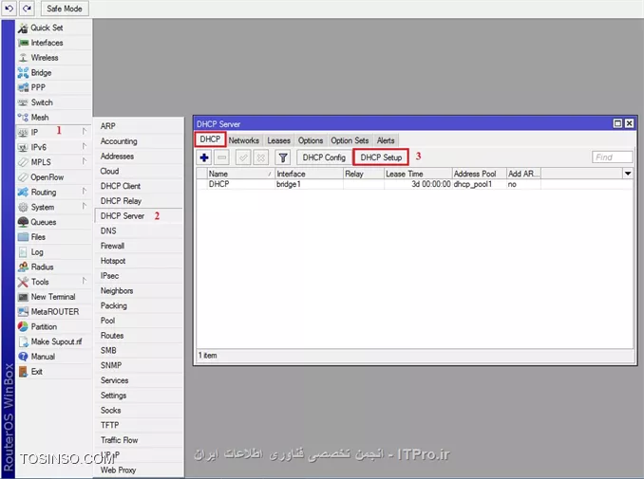This screenshot has height=479, width=644.
Task: Select ARP in IP submenu
Action: pyautogui.click(x=139, y=126)
